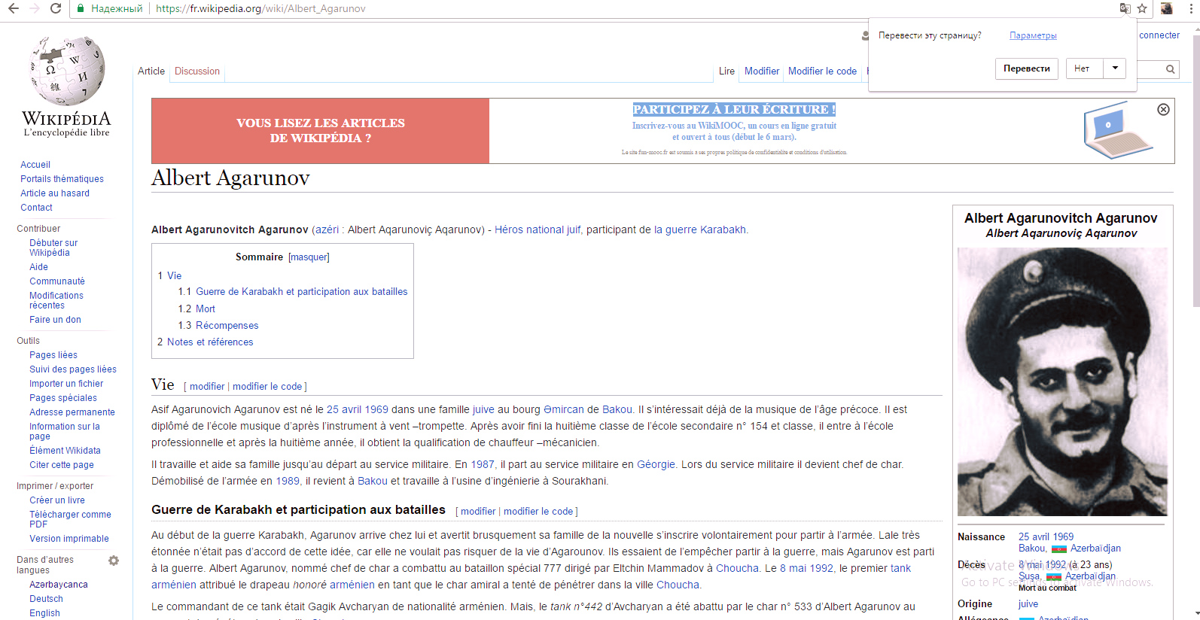Click the search magnifier icon

pyautogui.click(x=1170, y=69)
